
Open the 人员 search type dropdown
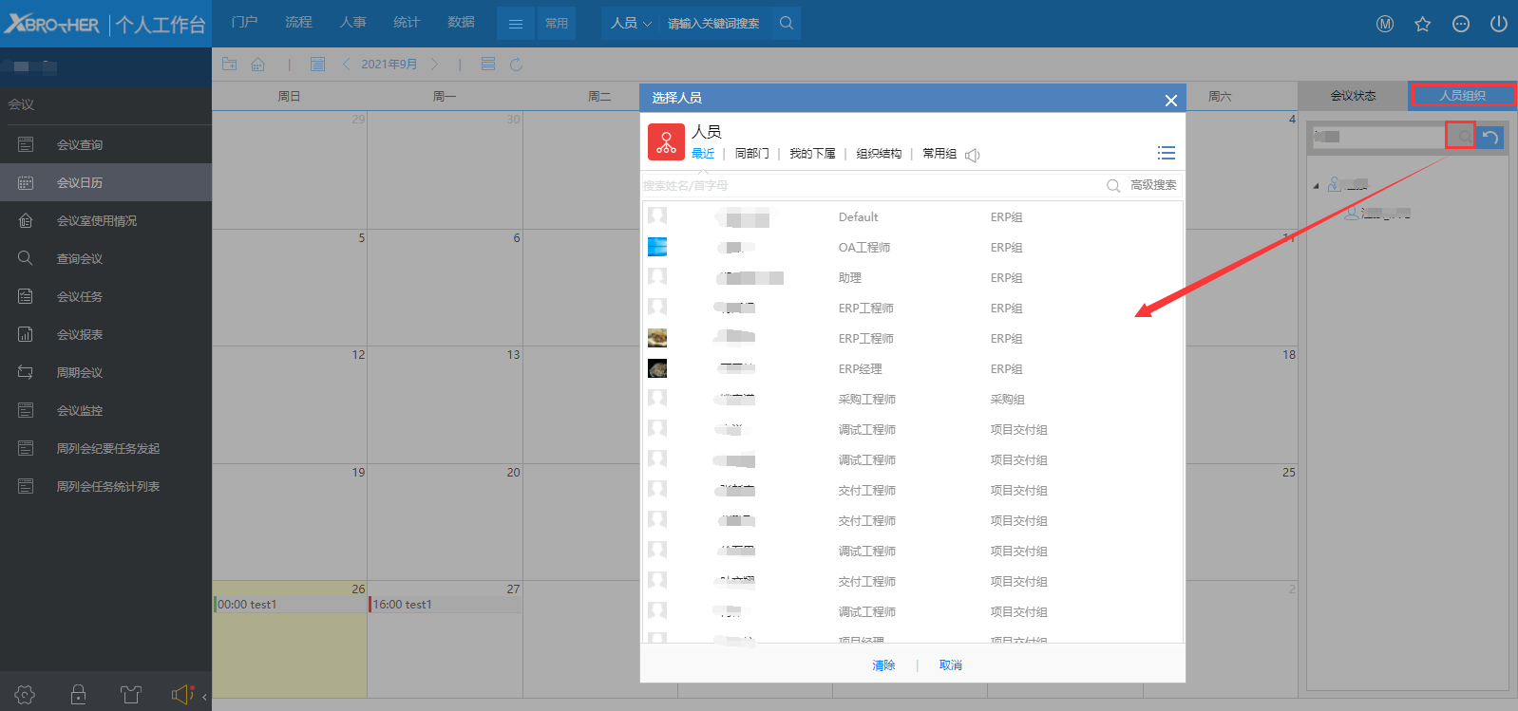coord(631,24)
